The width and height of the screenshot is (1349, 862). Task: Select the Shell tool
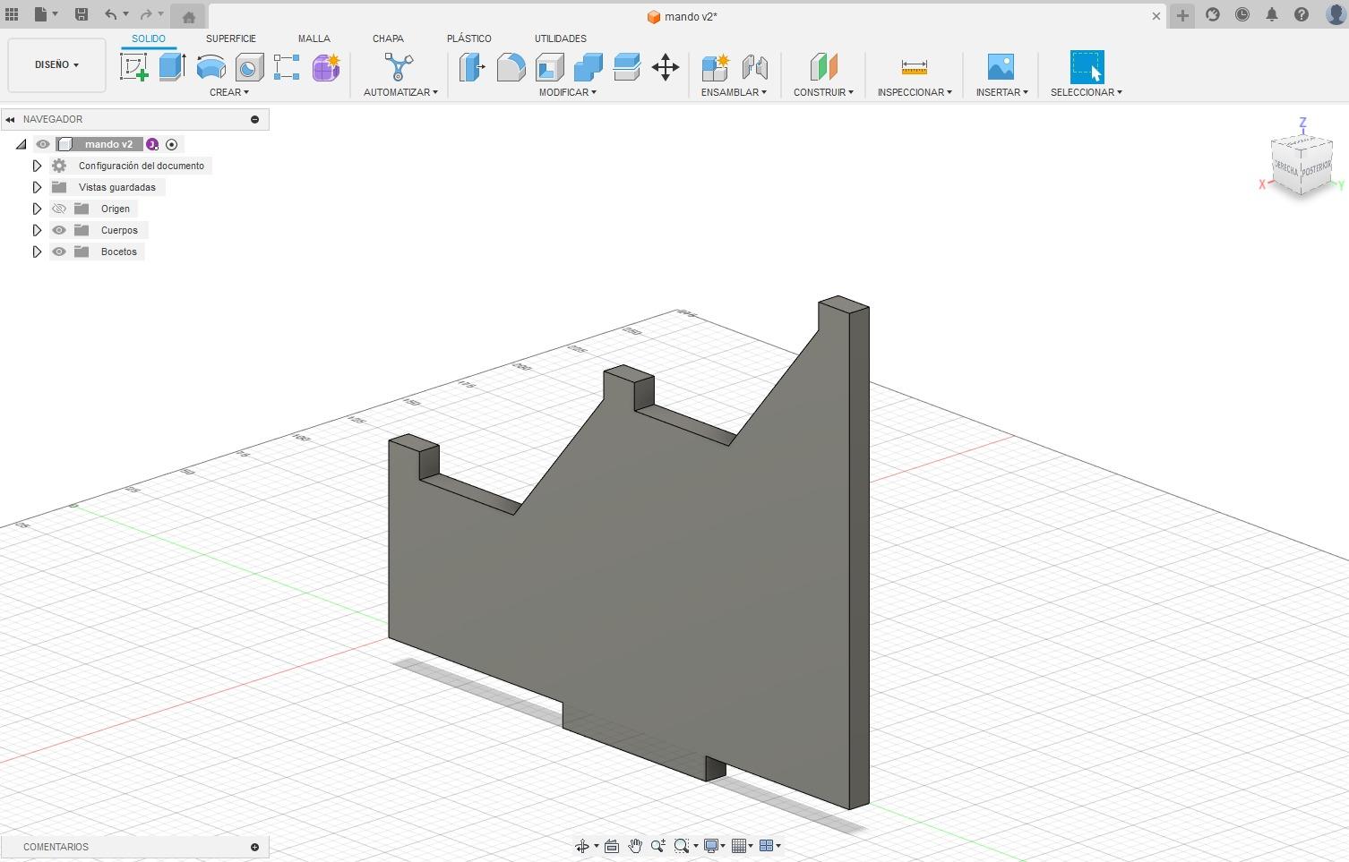point(549,67)
